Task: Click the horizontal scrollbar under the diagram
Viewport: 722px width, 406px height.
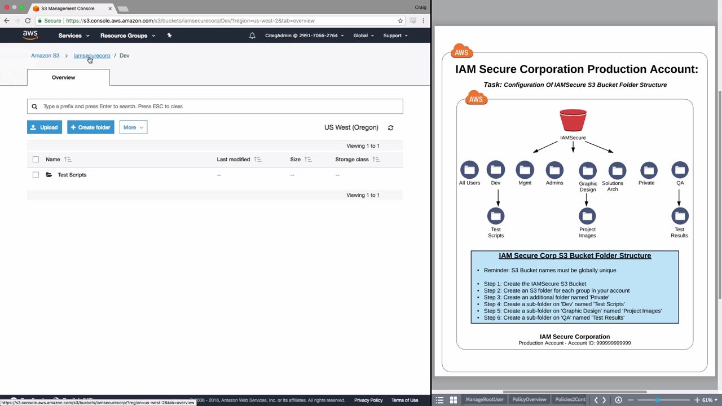Action: pos(575,392)
